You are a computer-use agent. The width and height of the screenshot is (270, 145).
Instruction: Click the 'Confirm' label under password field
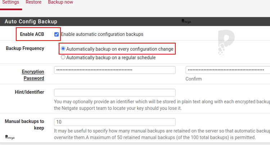coord(194,79)
